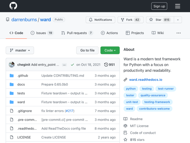
Task: Open the docs folder
Action: [21, 84]
